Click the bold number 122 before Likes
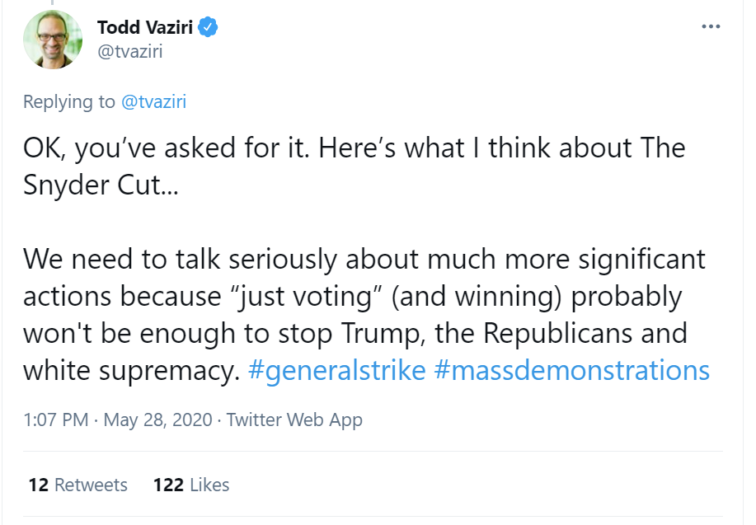Screen dimensions: 756x525 [168, 485]
